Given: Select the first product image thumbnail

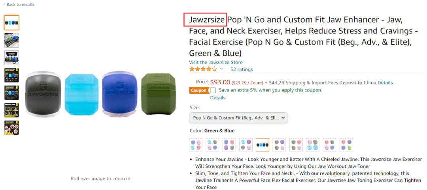Looking at the screenshot, I should tap(11, 23).
